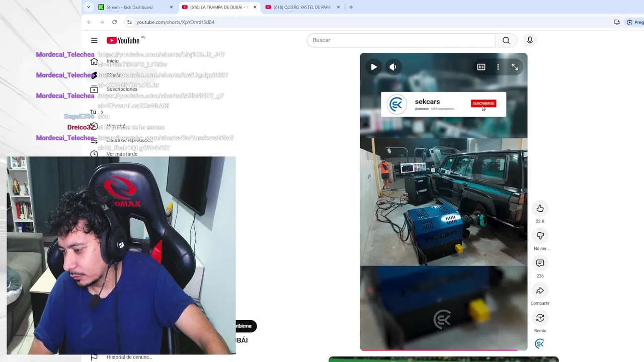Open the sekcars channel avatar

tap(396, 105)
